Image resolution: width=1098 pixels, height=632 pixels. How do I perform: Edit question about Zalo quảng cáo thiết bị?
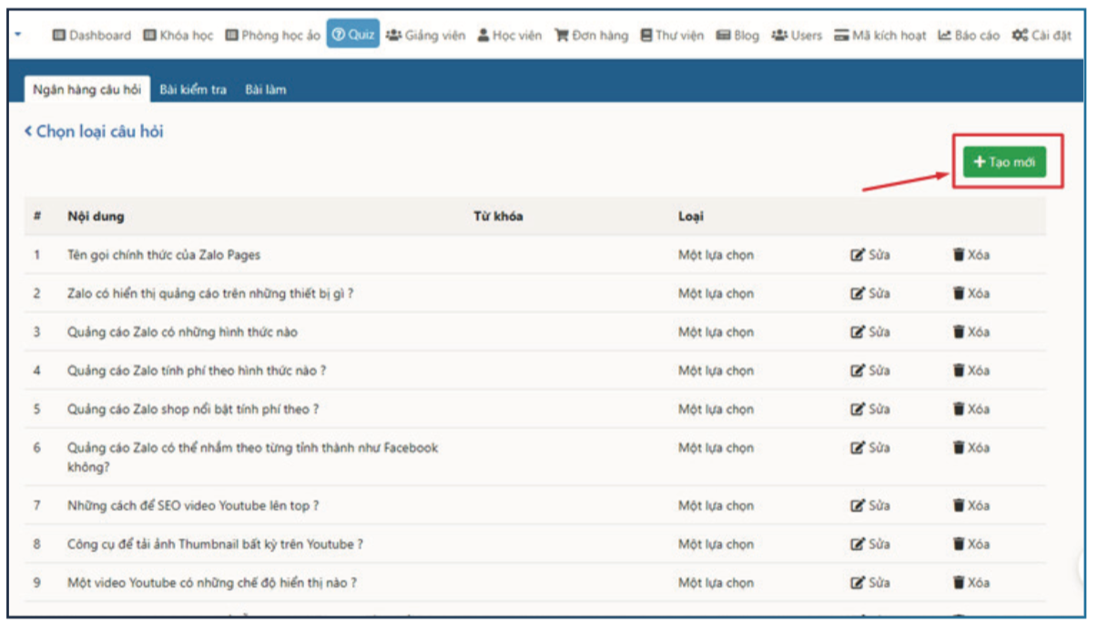click(869, 293)
